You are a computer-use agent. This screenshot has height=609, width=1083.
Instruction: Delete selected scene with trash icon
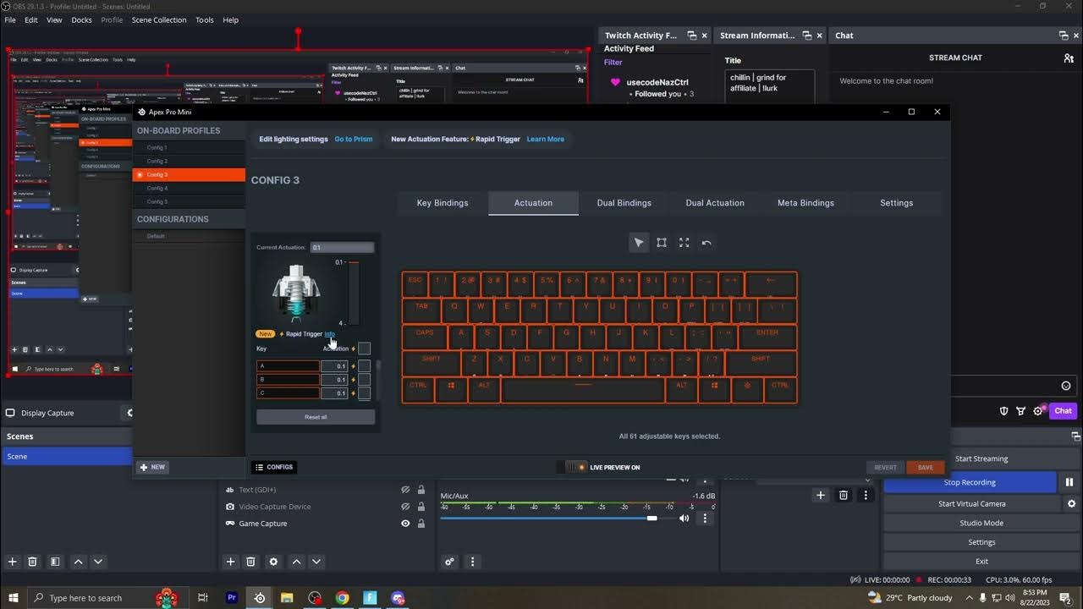(32, 562)
